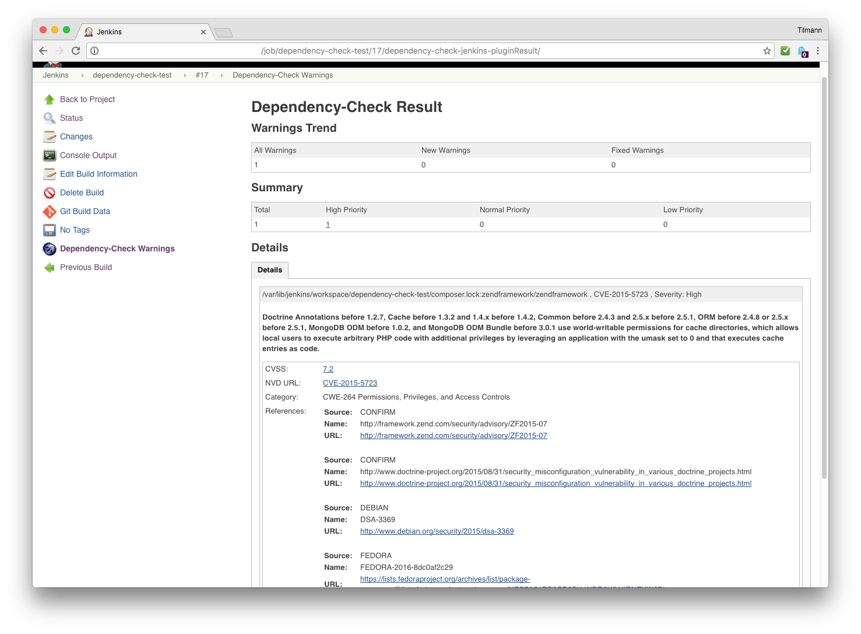Open the debian.org dsa-3369 URL link

pyautogui.click(x=437, y=531)
